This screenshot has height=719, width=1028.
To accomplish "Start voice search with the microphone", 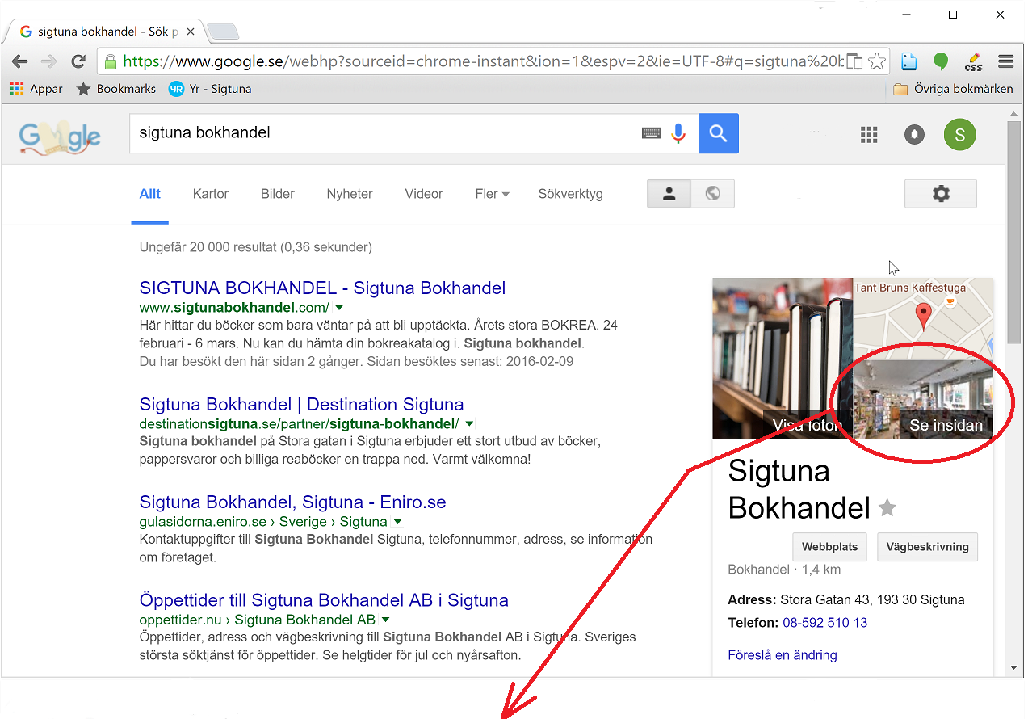I will [x=678, y=133].
